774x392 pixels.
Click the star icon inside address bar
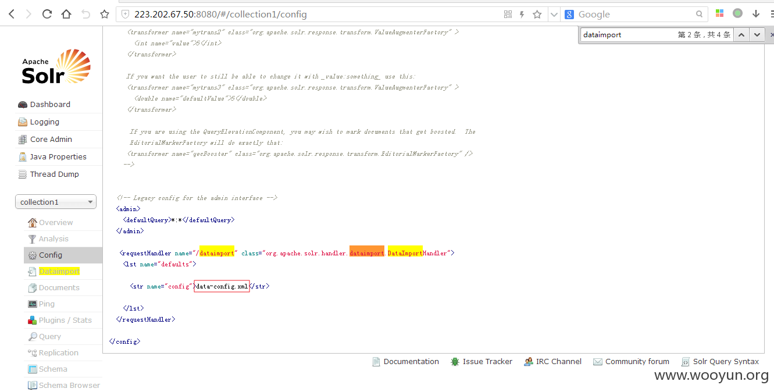537,14
